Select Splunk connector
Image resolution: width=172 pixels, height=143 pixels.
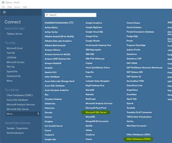(x=130, y=103)
